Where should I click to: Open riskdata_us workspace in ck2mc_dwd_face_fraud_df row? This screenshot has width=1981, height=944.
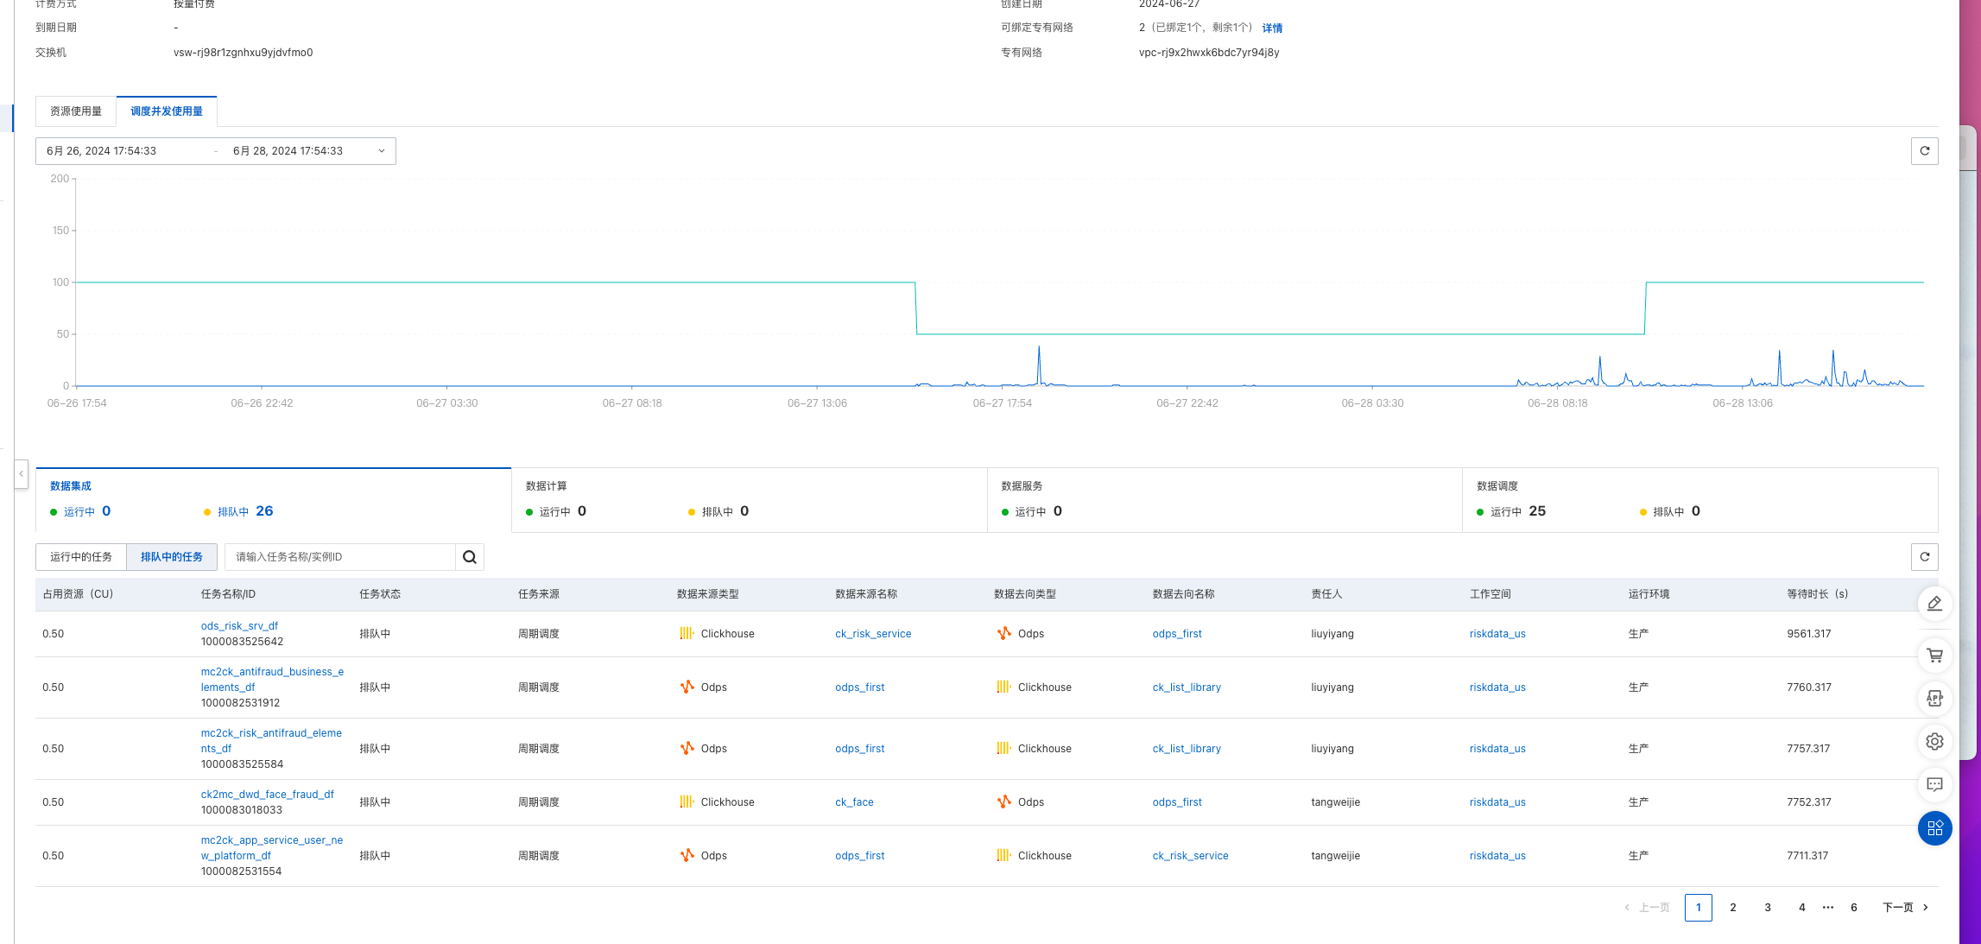(x=1497, y=802)
